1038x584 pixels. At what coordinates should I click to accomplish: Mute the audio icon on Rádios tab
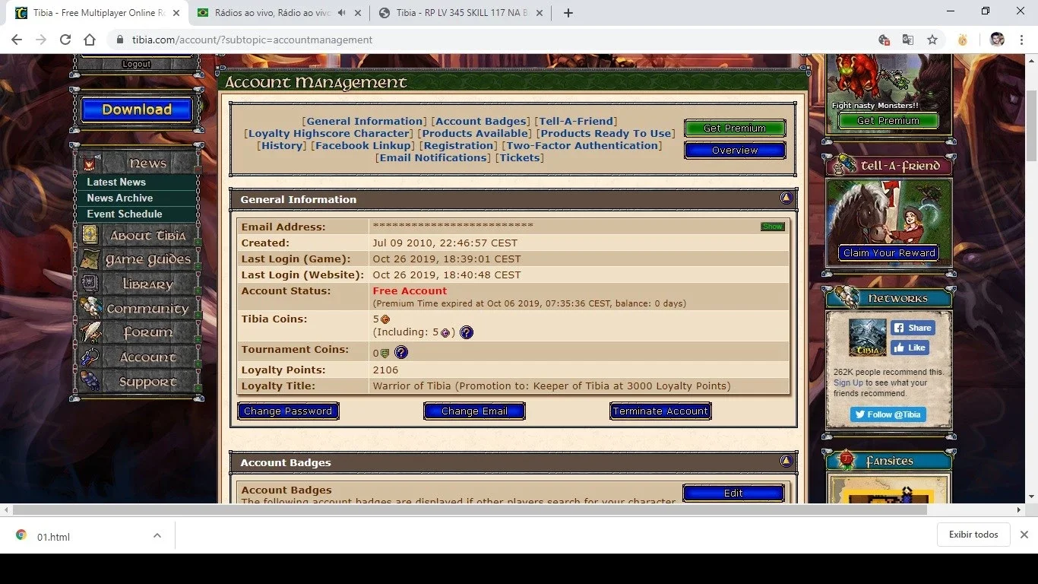tap(341, 13)
